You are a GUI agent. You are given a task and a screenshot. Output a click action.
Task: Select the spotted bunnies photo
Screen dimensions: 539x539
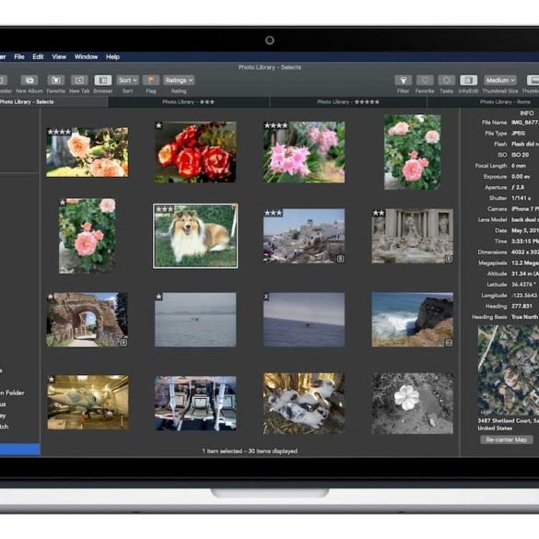tap(304, 404)
